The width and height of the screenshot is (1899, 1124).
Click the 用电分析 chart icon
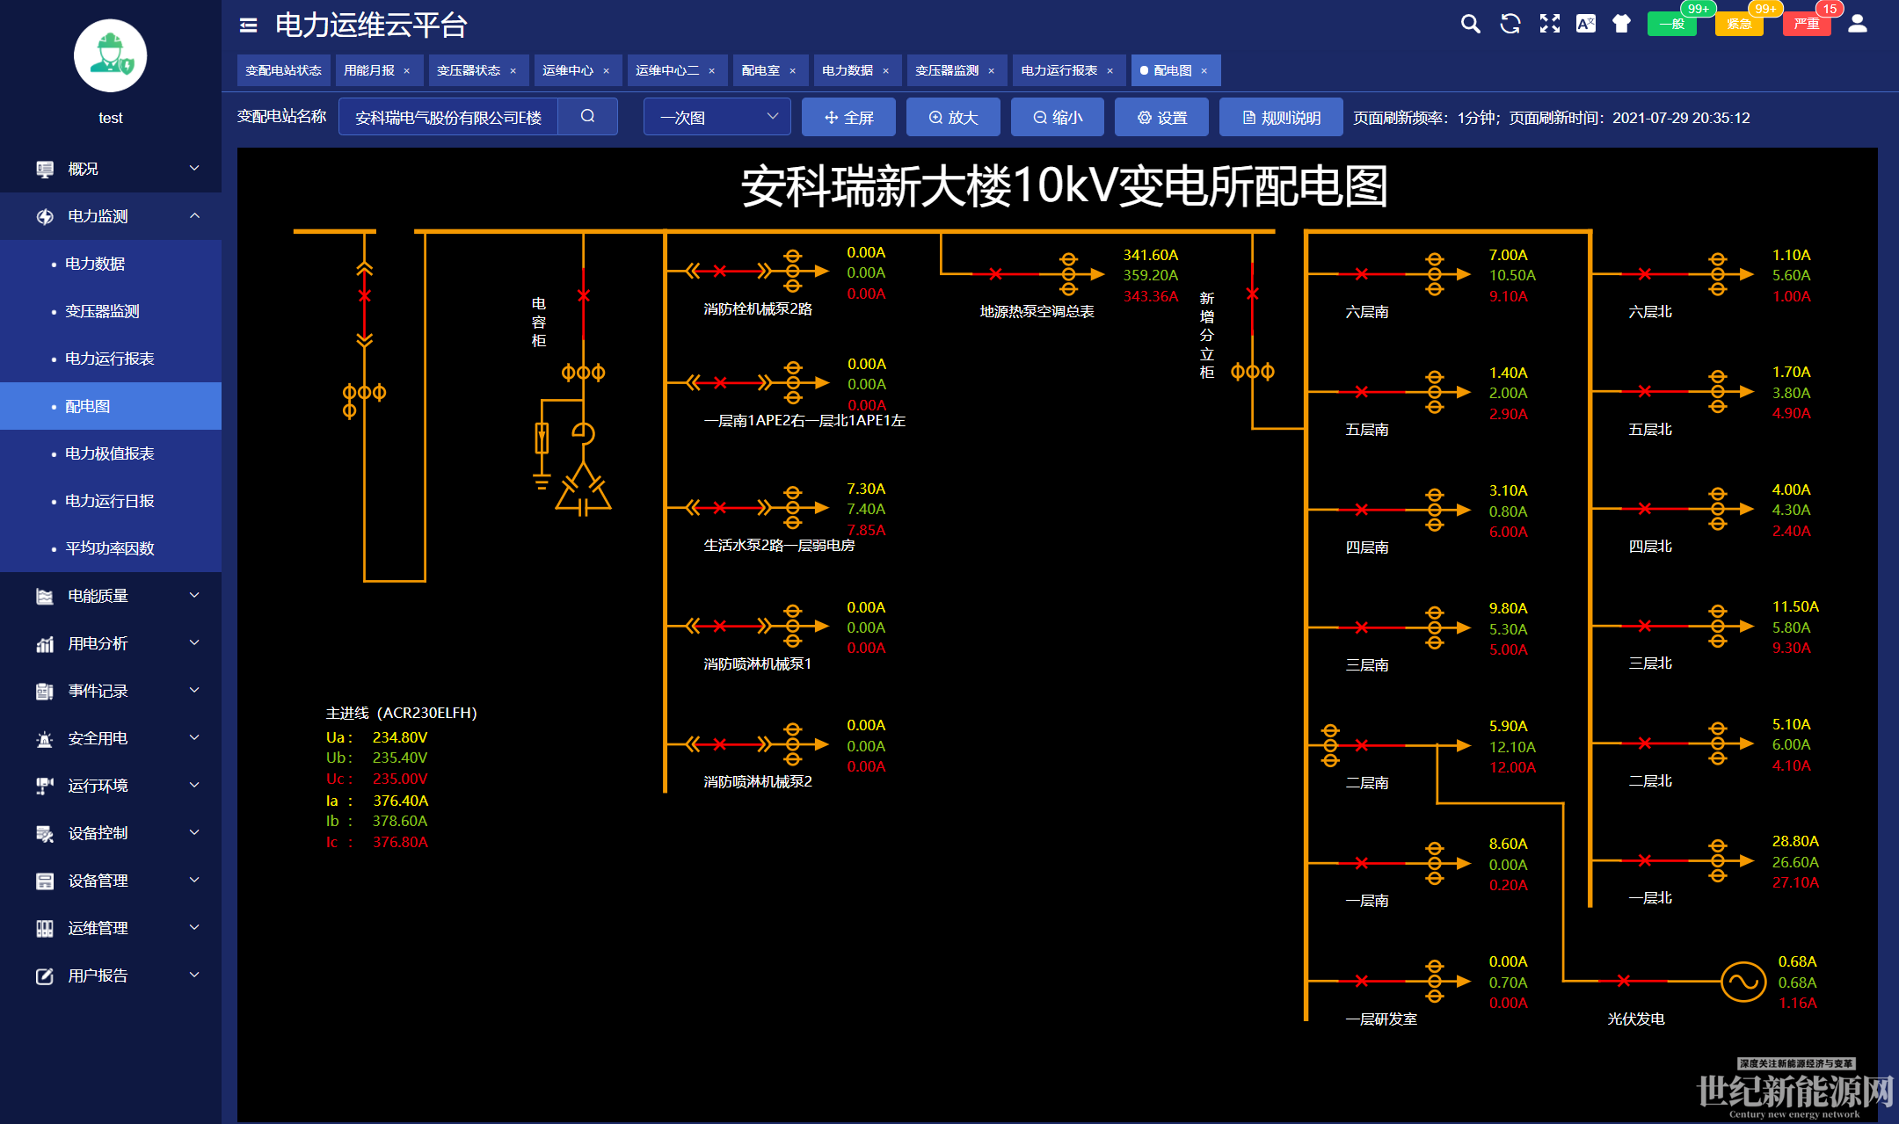pos(45,643)
